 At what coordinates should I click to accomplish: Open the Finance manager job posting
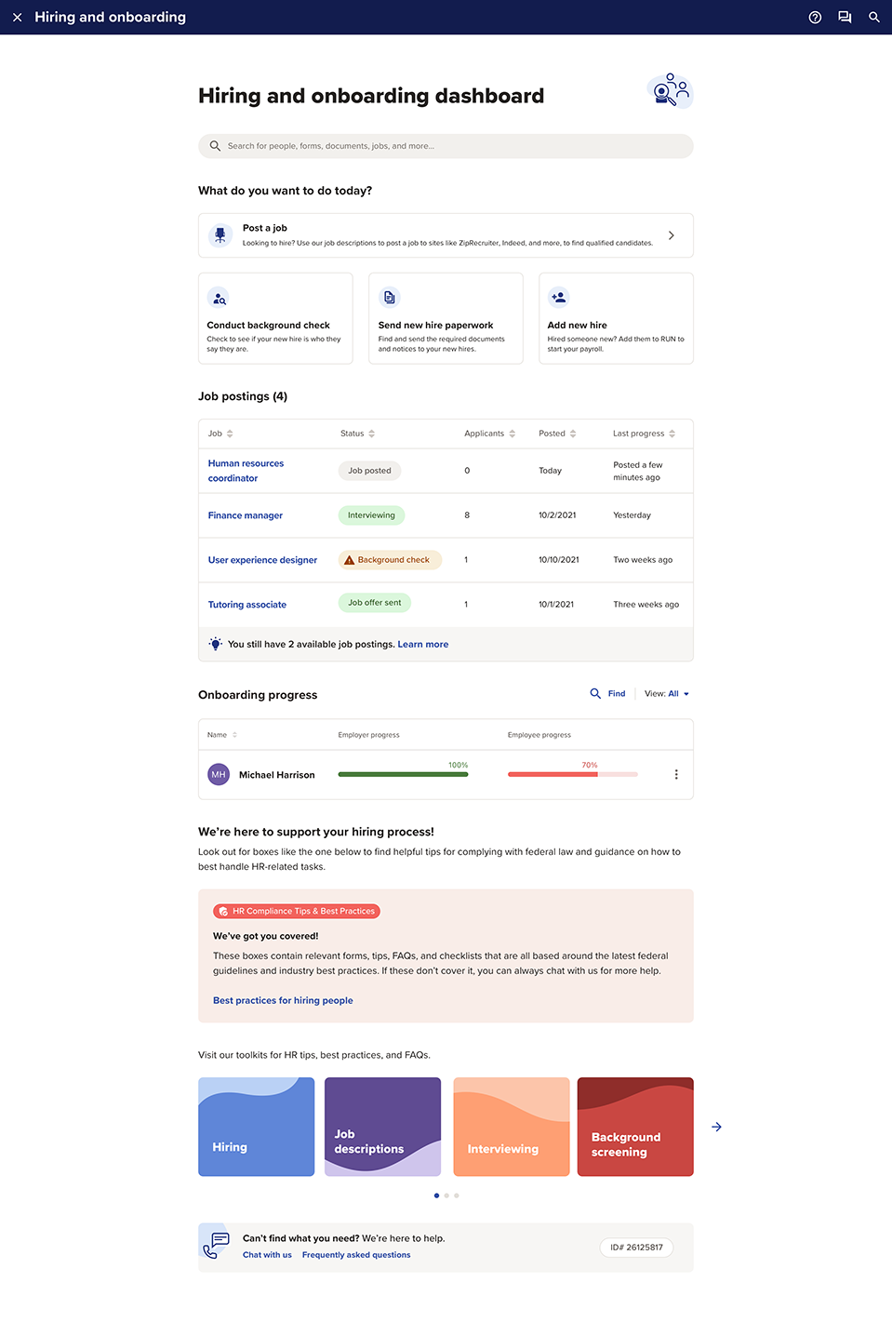pos(246,515)
